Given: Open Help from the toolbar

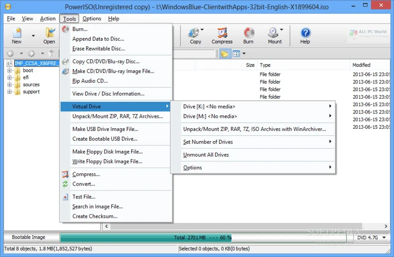Looking at the screenshot, I should [305, 36].
